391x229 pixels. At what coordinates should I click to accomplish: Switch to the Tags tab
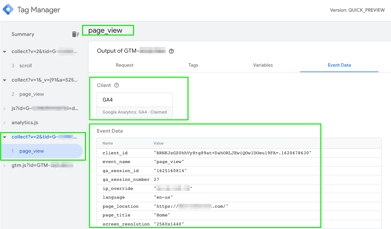point(193,65)
